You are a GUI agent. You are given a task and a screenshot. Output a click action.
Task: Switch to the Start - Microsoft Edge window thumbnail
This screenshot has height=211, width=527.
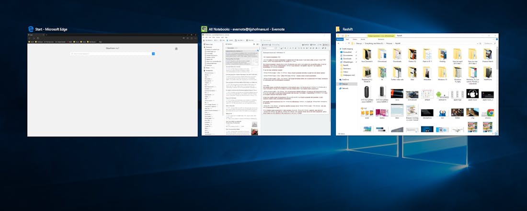click(112, 85)
